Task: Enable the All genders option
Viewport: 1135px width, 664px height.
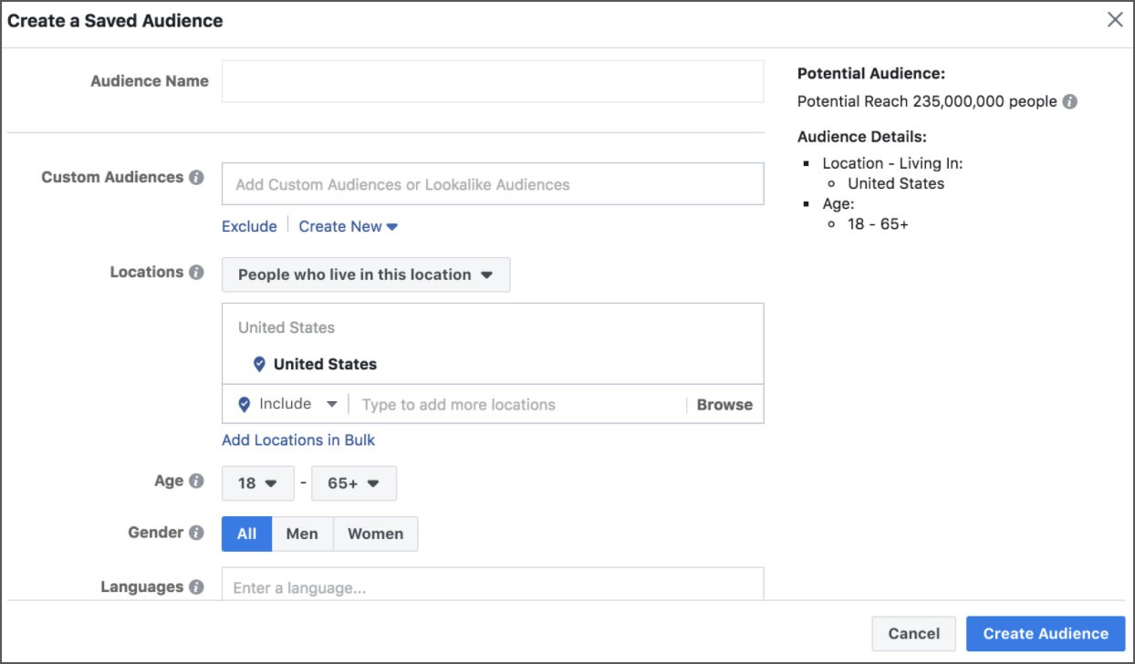Action: click(246, 533)
